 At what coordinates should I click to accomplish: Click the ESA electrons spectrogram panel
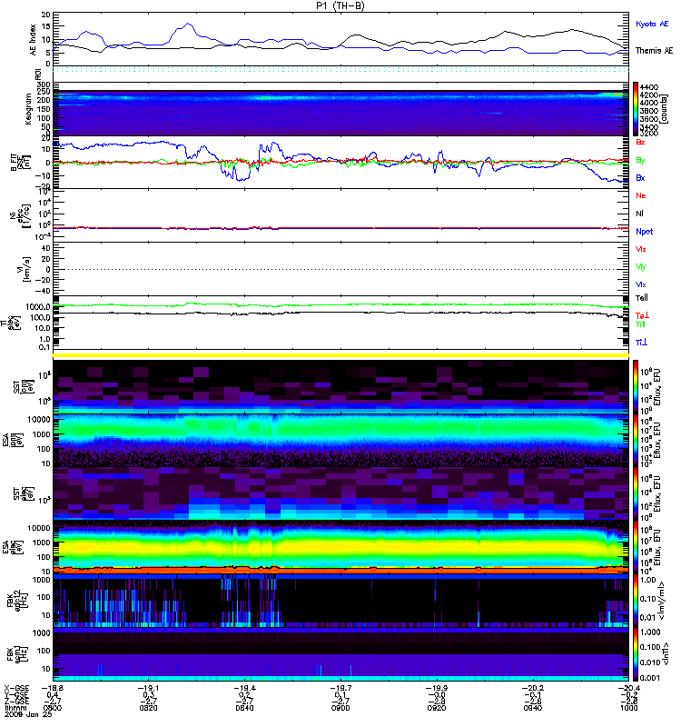[340, 547]
